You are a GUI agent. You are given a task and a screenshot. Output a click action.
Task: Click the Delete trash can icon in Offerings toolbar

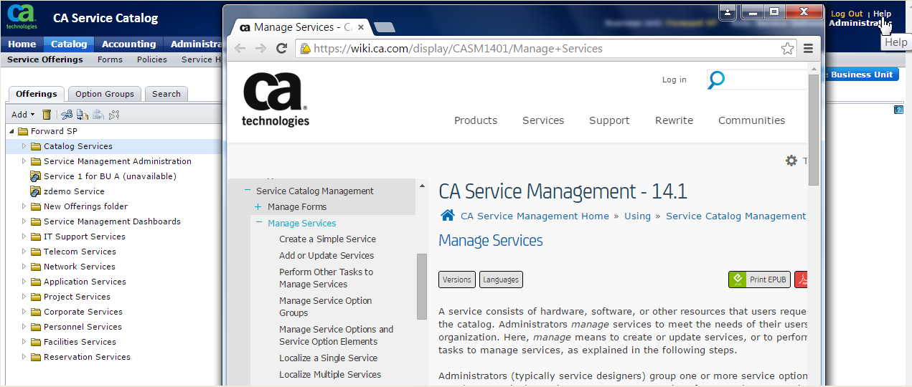click(47, 115)
